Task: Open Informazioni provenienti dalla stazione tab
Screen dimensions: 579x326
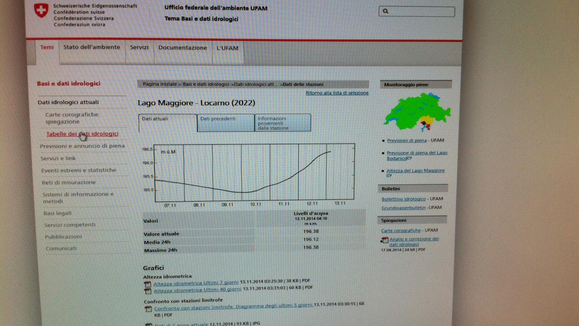Action: tap(283, 123)
